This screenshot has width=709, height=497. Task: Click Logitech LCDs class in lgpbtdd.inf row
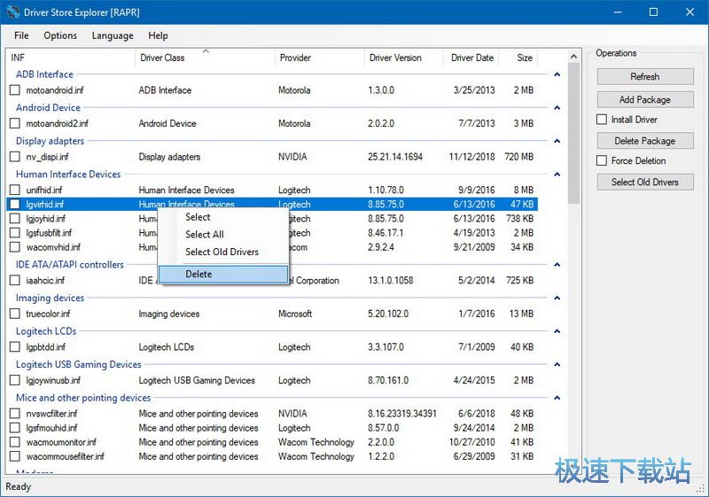[167, 347]
